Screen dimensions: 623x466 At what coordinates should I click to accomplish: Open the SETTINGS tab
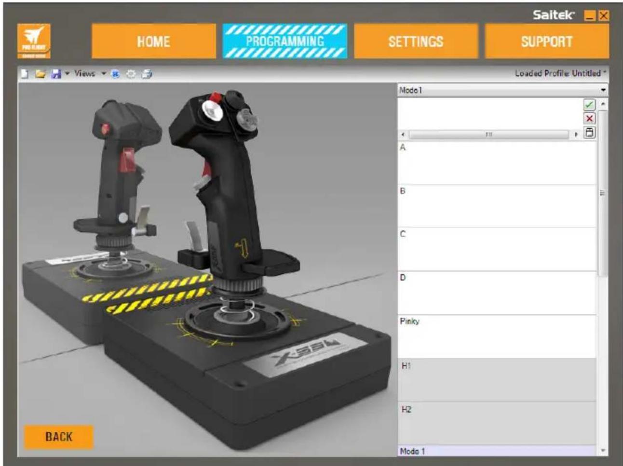[416, 41]
